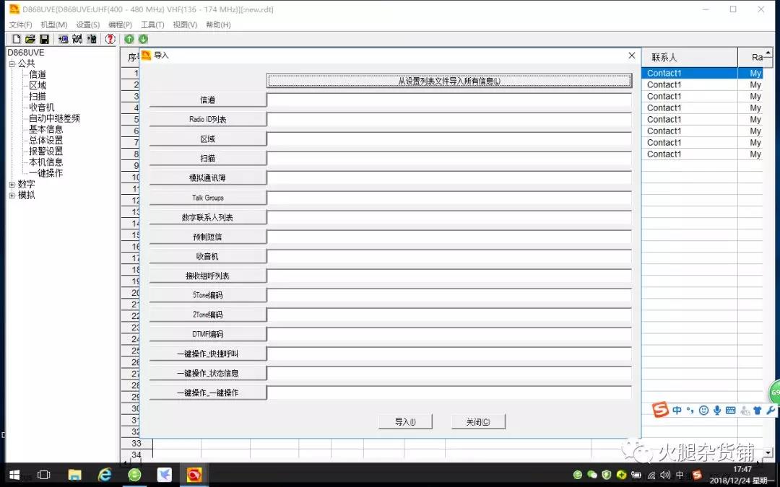
Task: Select 基本信息 in the left tree
Action: click(x=45, y=130)
